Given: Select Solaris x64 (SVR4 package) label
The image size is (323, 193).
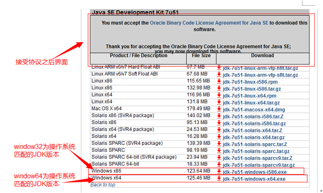Looking at the screenshot, I should 123,129.
